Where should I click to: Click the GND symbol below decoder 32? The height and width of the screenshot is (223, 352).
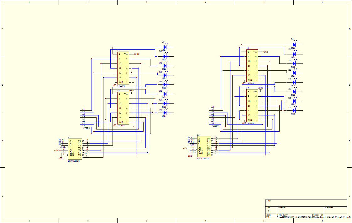tap(61, 159)
